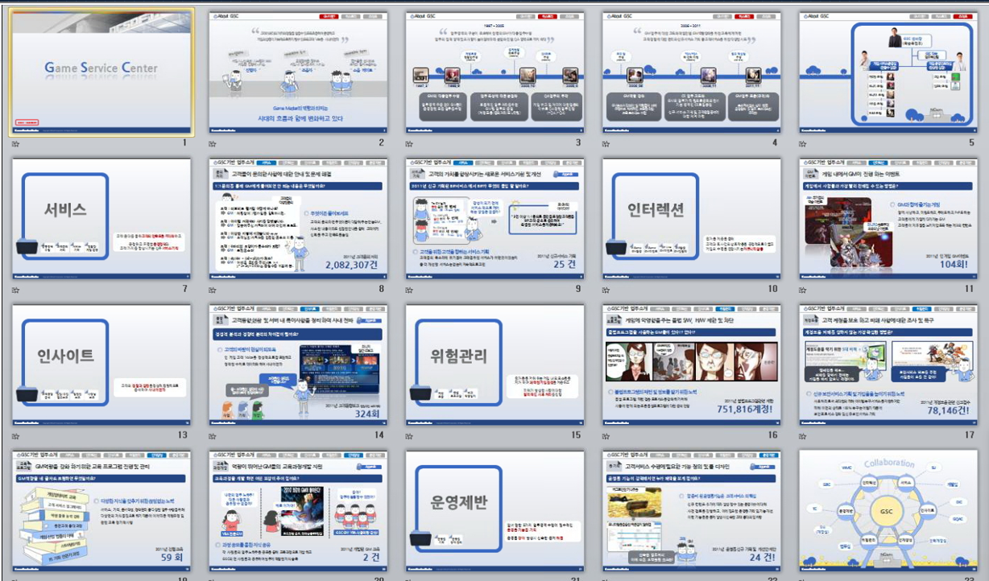Click the animation star below slide 2
The height and width of the screenshot is (581, 989).
point(213,142)
